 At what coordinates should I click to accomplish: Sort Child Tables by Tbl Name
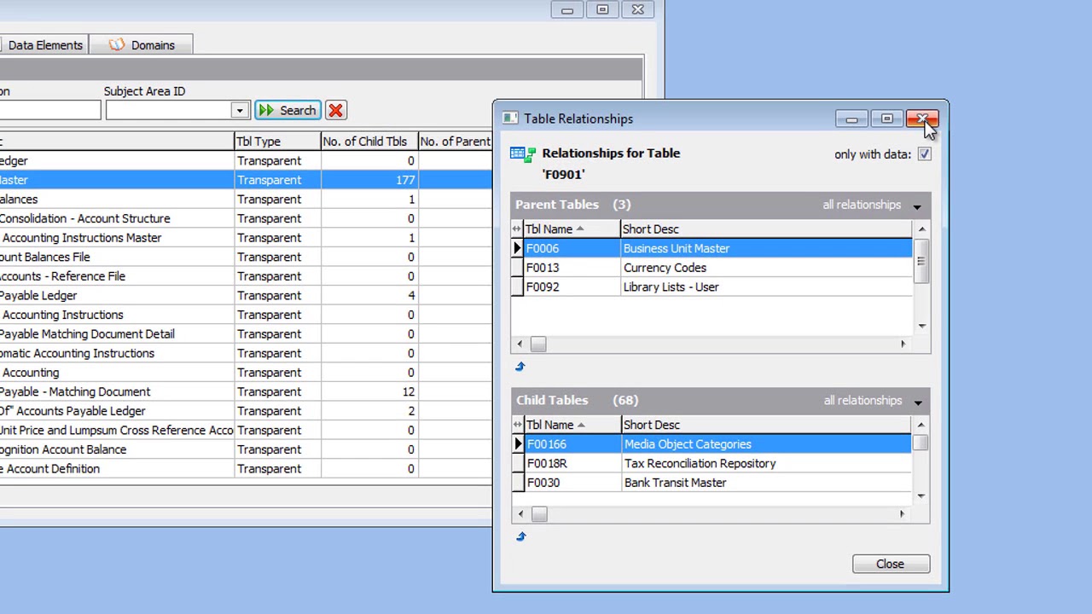[572, 425]
